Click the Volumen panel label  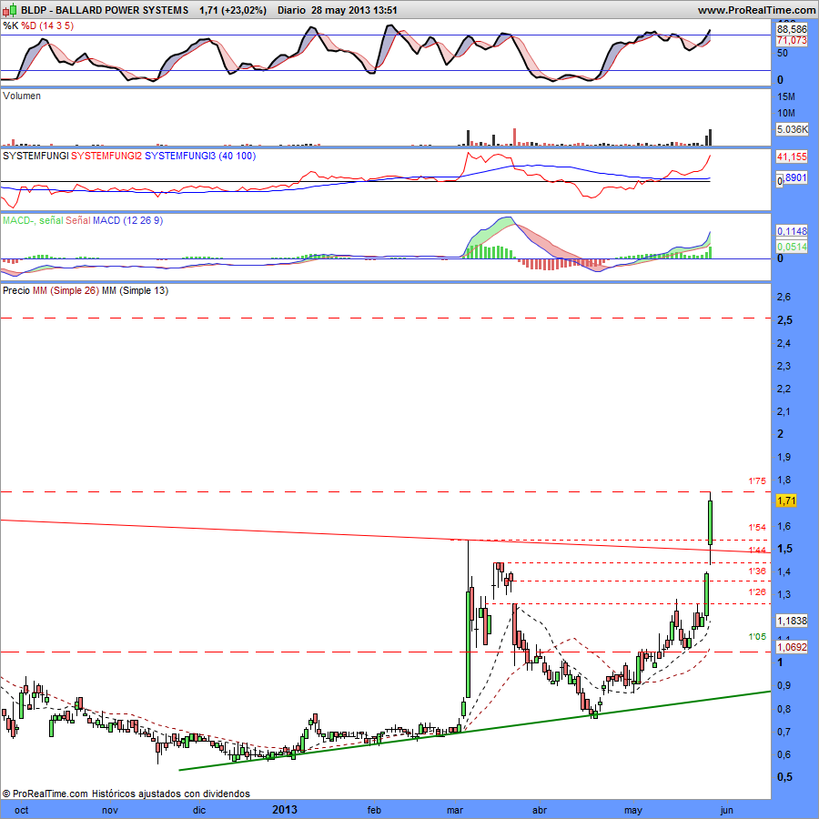22,96
